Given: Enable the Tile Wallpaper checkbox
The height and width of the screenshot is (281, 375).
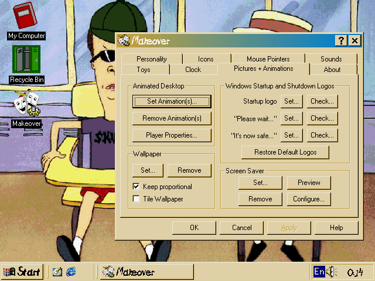Looking at the screenshot, I should point(136,199).
